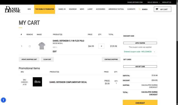
Task: Click the Apply Coupon button
Action: pos(140,43)
